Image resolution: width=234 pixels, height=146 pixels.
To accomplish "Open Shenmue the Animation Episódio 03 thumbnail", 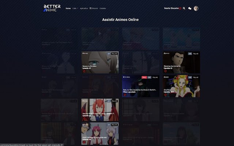I will point(181,62).
